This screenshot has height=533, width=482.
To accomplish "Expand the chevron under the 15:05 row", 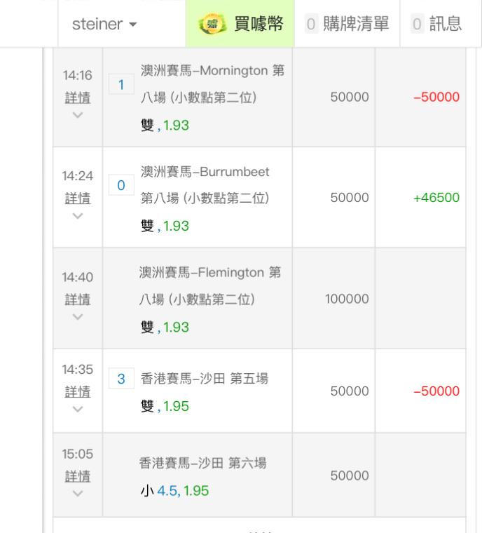I will [78, 492].
